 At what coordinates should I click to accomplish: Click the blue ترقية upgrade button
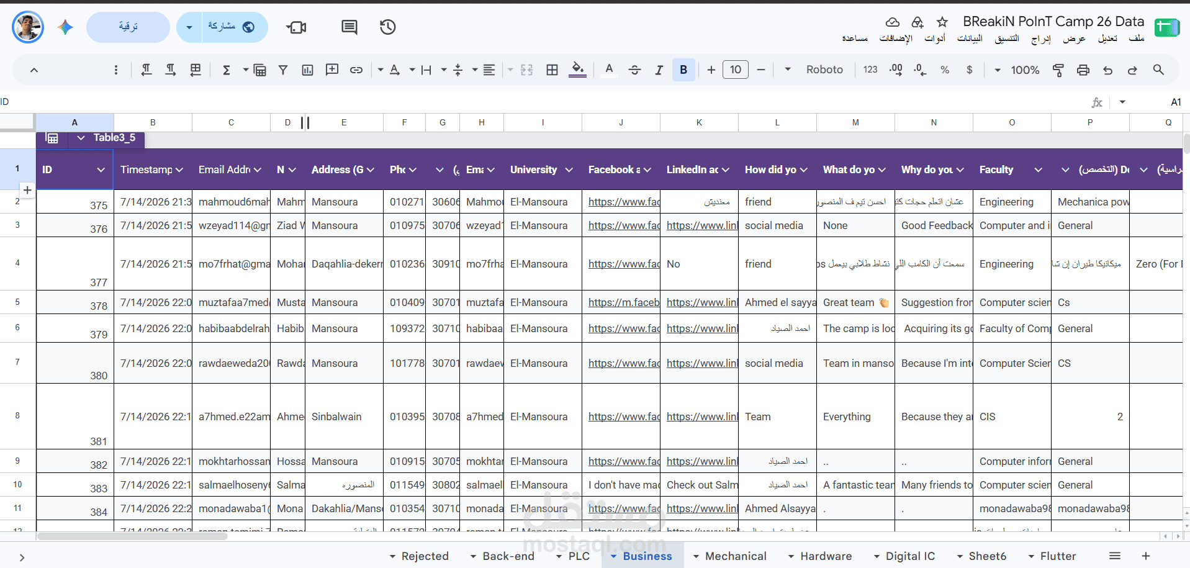(x=128, y=27)
